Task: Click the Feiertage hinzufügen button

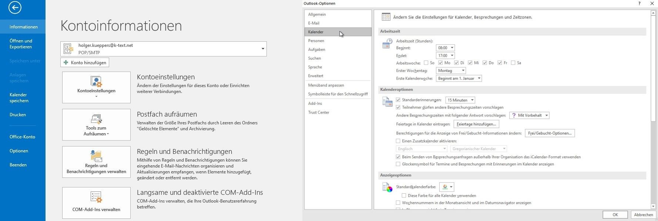Action: (476, 124)
